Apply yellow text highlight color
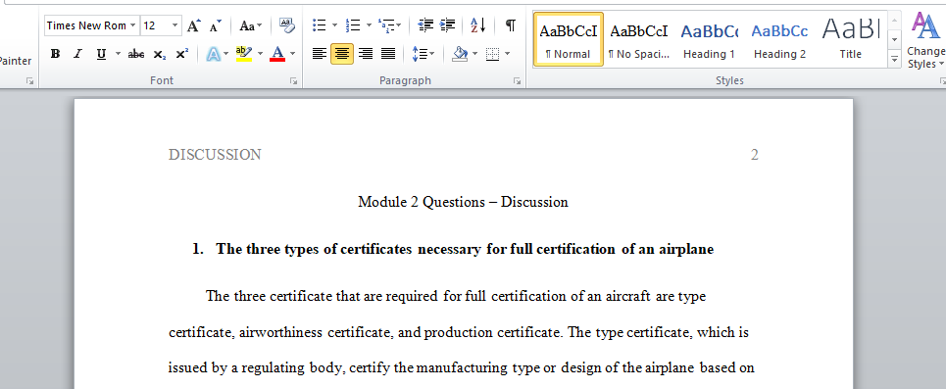The height and width of the screenshot is (389, 946). 244,54
